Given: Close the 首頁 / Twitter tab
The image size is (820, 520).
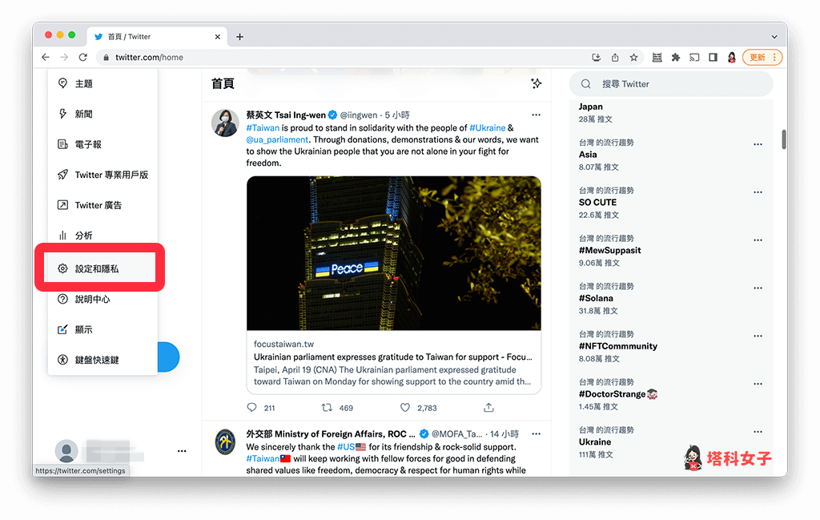Looking at the screenshot, I should pos(218,37).
